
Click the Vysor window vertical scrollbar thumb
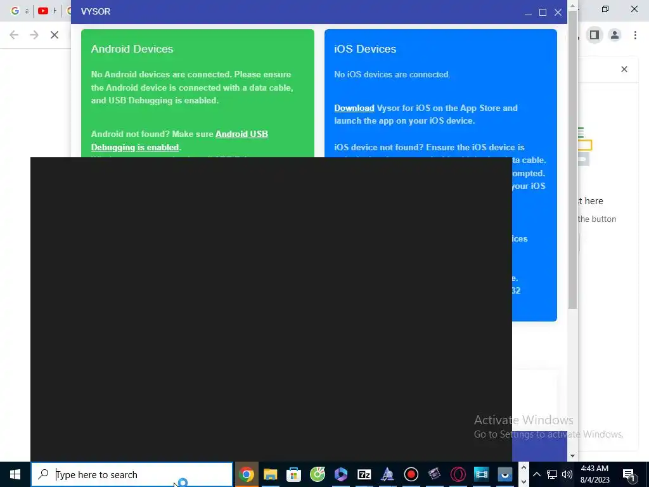click(x=572, y=159)
